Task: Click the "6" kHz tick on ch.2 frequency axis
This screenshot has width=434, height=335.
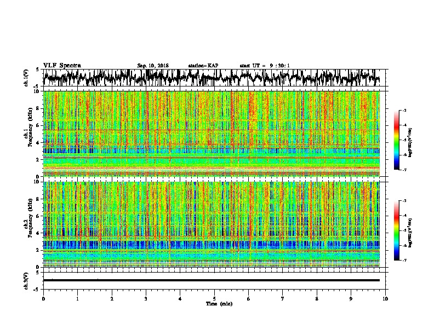Action: (x=38, y=216)
